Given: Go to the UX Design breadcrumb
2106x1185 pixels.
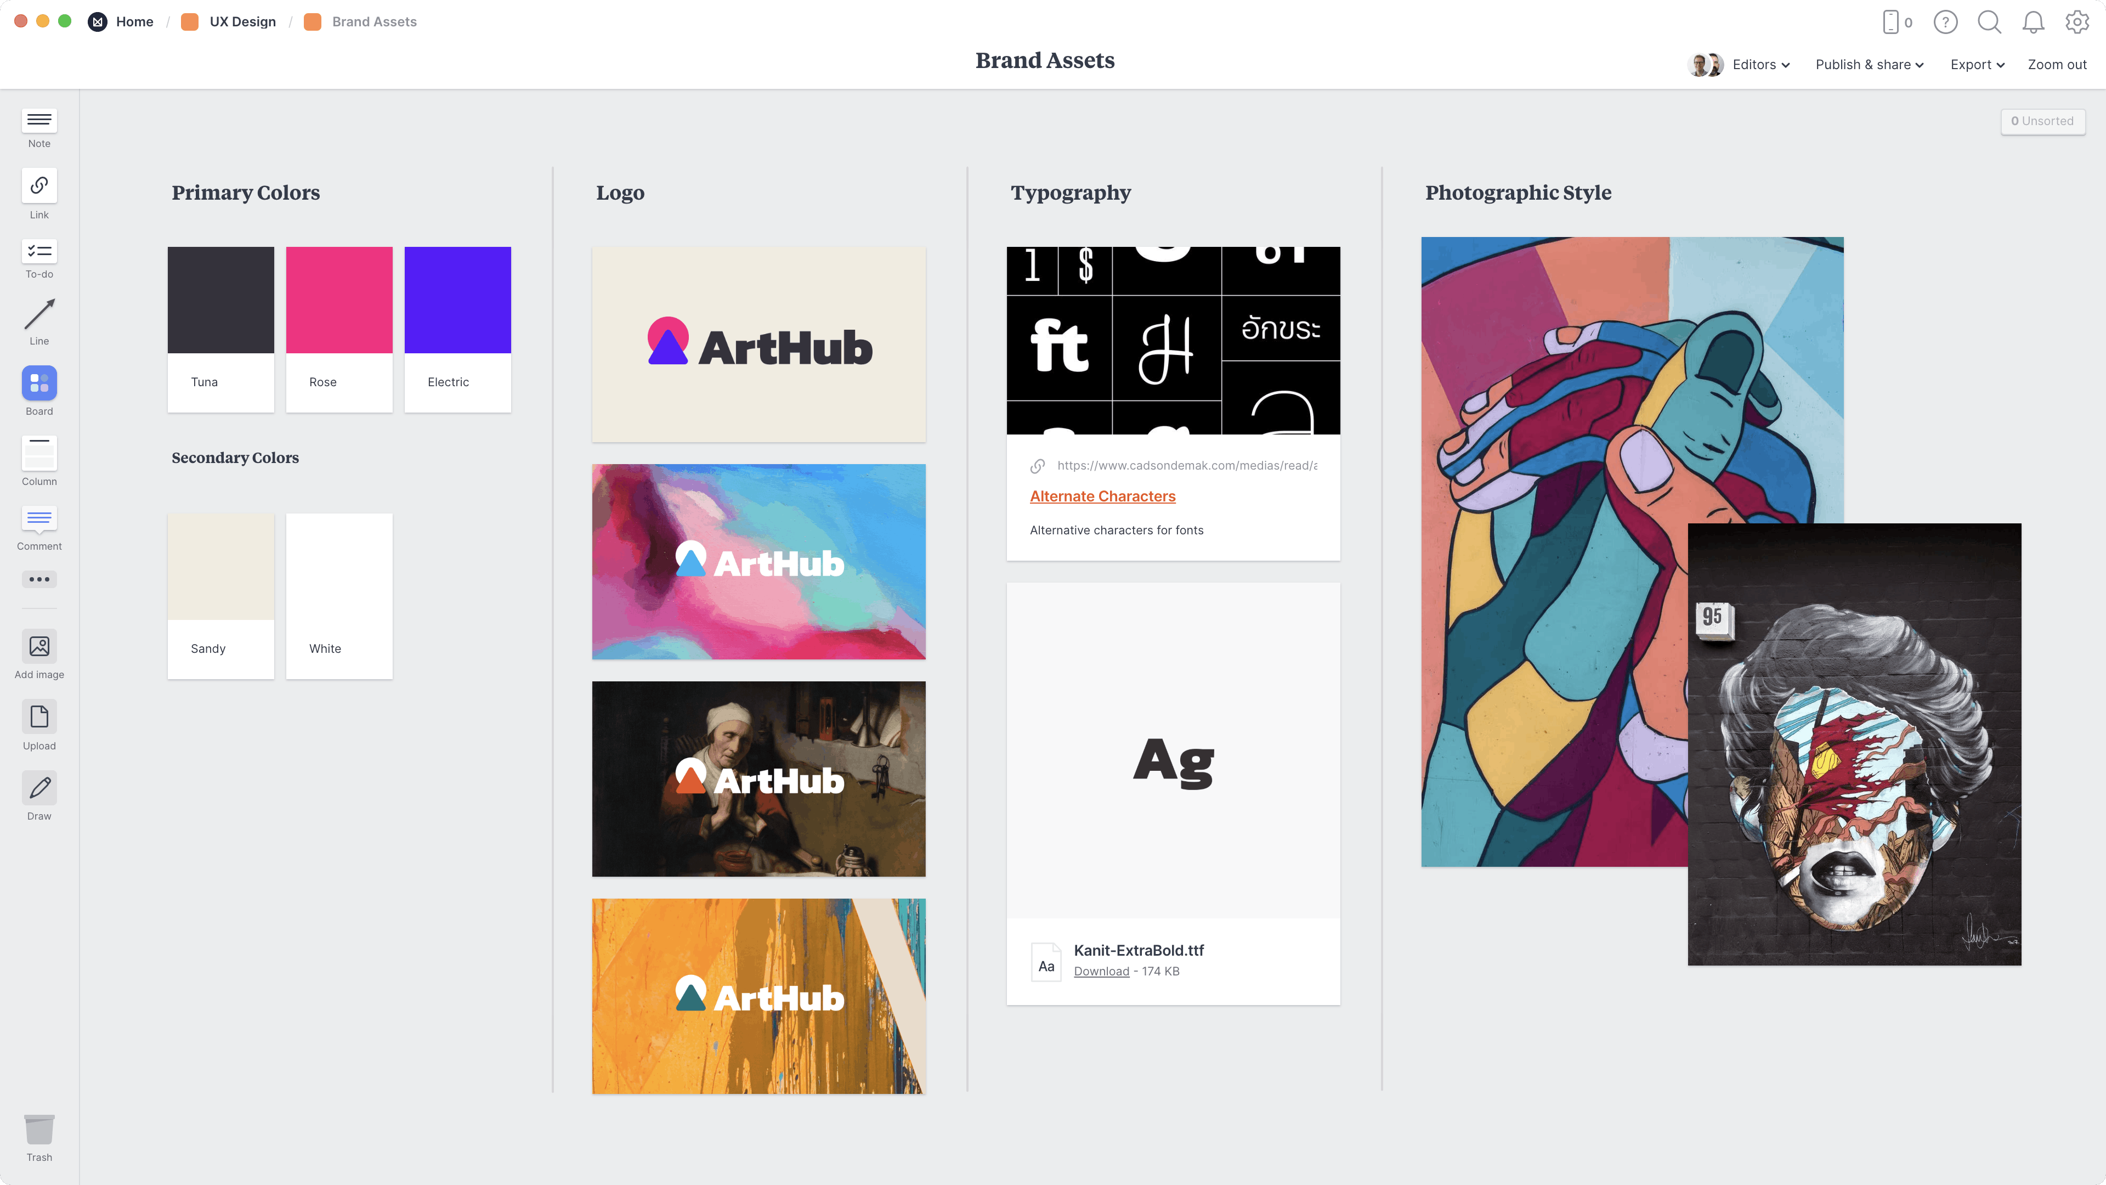Looking at the screenshot, I should (242, 21).
